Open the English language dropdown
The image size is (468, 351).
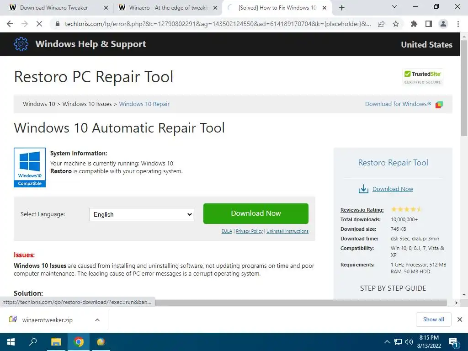142,215
